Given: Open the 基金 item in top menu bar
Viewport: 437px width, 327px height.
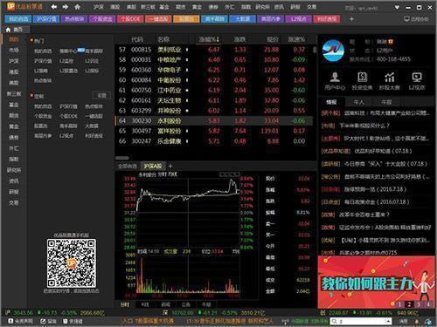Looking at the screenshot, I should [164, 7].
